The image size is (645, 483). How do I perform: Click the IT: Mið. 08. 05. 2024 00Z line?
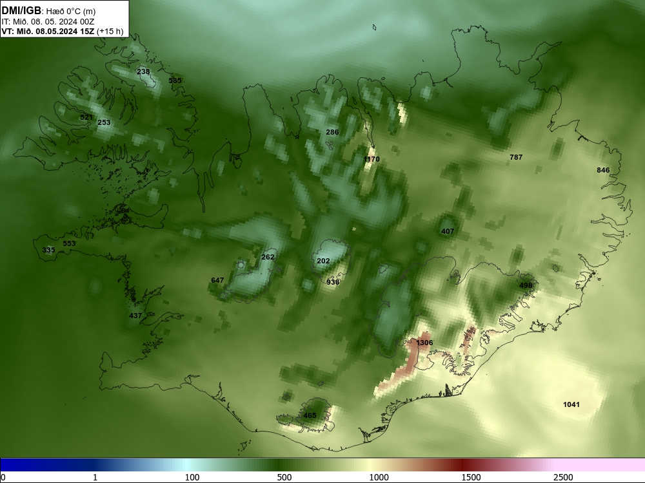coord(48,22)
